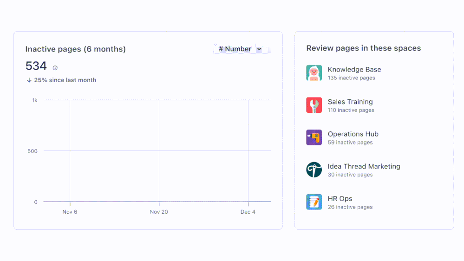The height and width of the screenshot is (261, 464).
Task: Click the Dec 4 axis label
Action: pyautogui.click(x=248, y=212)
